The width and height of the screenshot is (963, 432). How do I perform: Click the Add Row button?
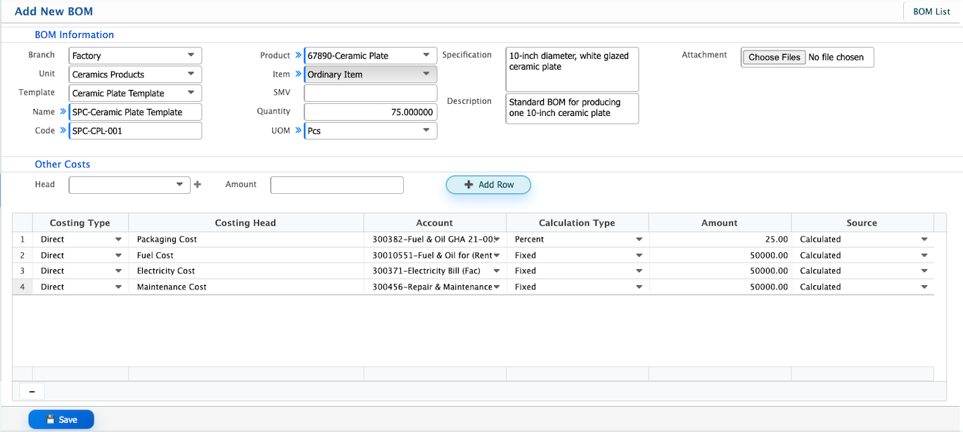point(488,185)
